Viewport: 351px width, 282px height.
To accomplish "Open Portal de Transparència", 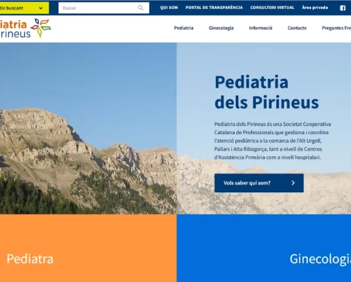I will pyautogui.click(x=214, y=8).
